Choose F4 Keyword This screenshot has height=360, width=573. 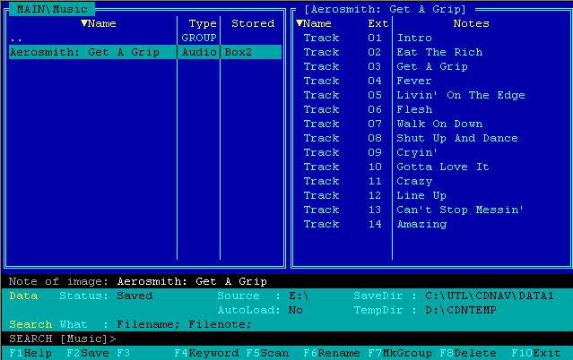coord(206,353)
